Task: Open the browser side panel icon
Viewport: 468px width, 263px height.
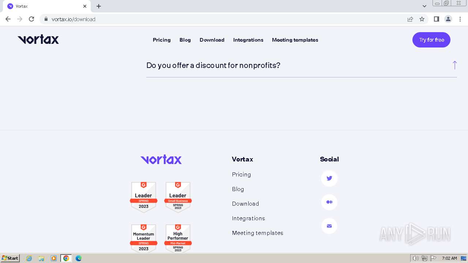Action: click(436, 19)
